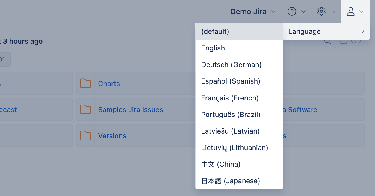Screen dimensions: 375x196
Task: Click the Charts folder icon
Action: pyautogui.click(x=86, y=83)
